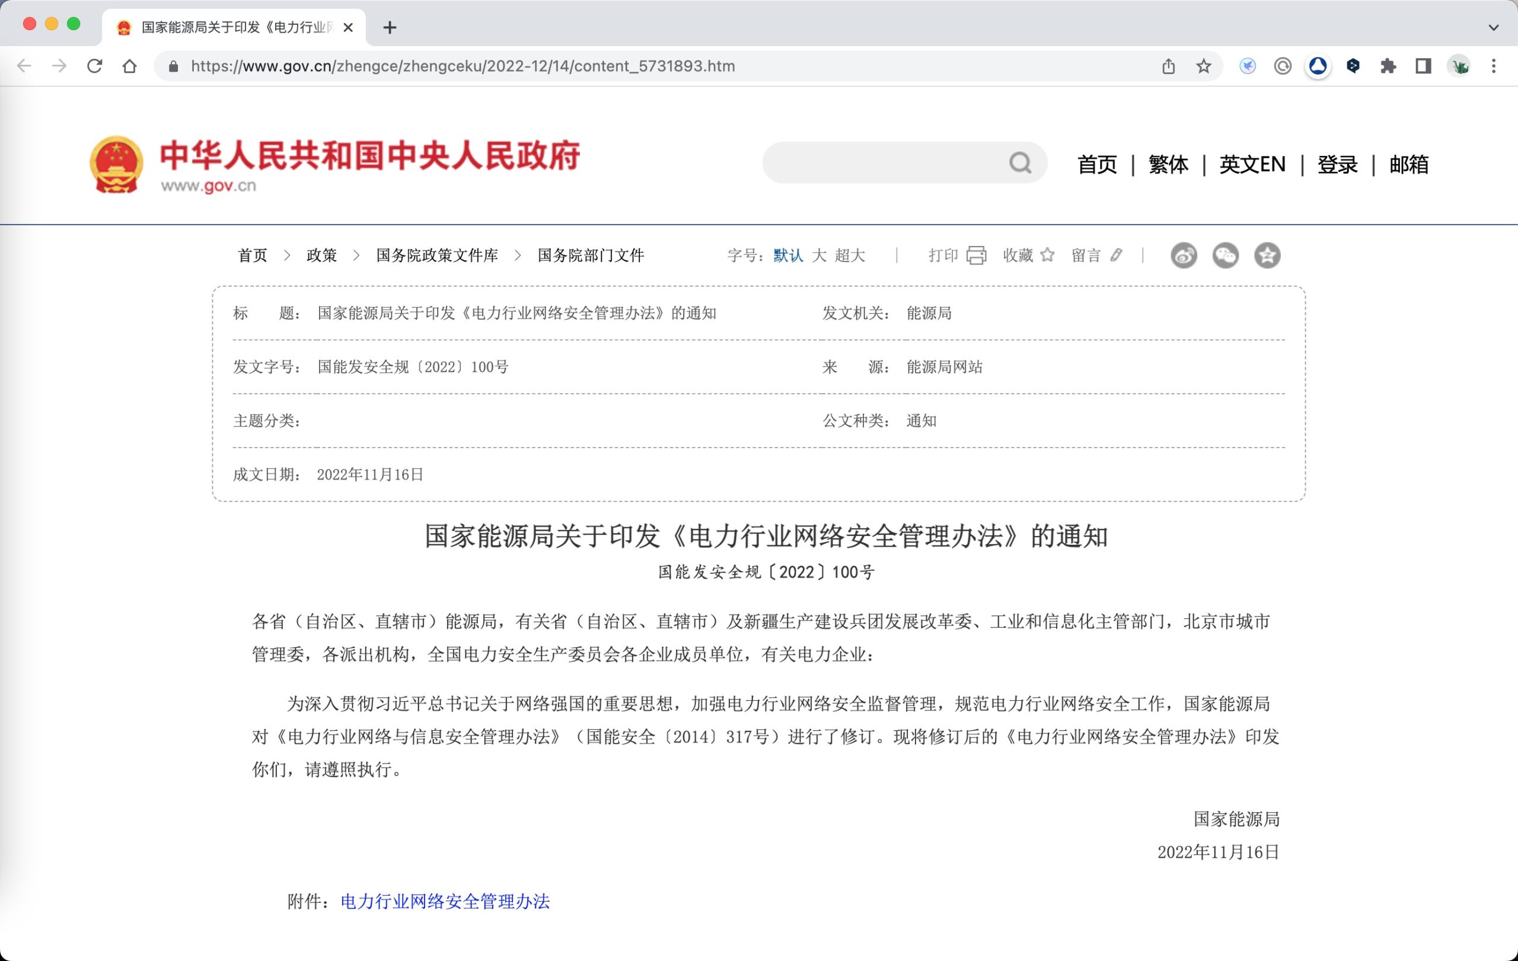The height and width of the screenshot is (961, 1518).
Task: Select 超大 font size option
Action: (x=850, y=255)
